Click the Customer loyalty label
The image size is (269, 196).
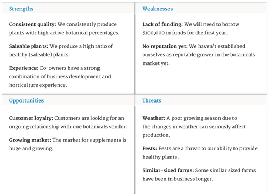point(31,118)
